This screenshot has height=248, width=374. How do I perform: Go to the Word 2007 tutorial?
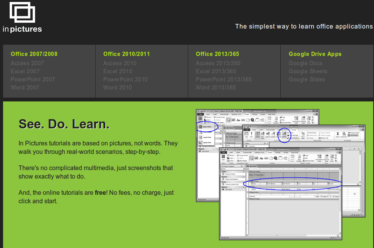point(25,88)
